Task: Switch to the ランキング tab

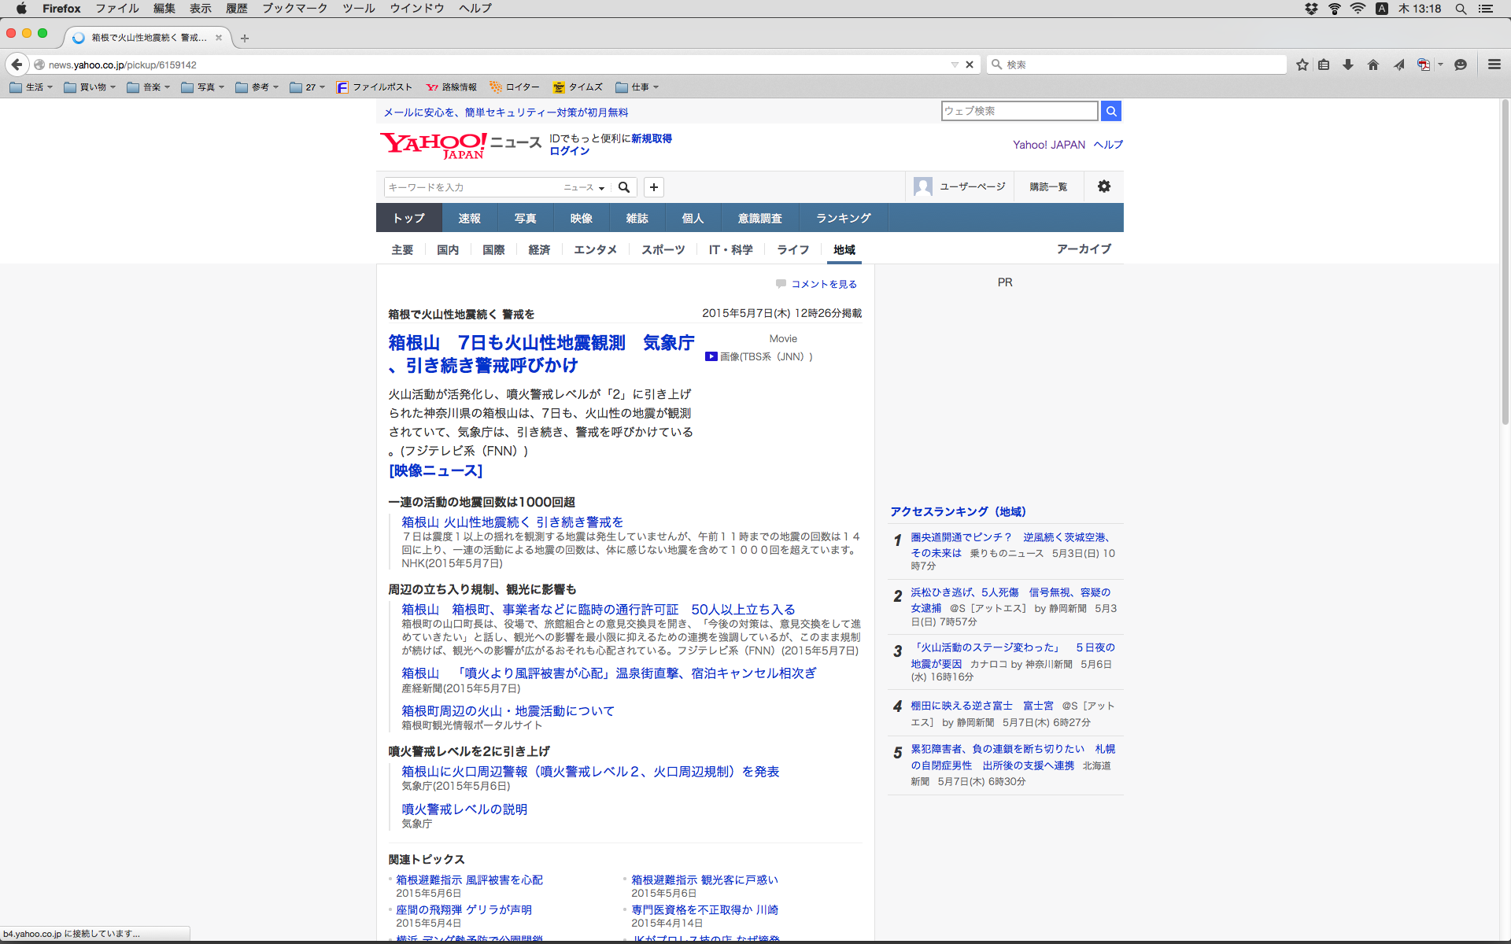Action: click(843, 218)
